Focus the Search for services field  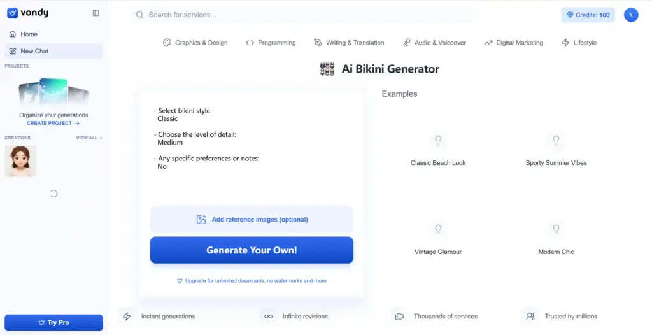[302, 15]
